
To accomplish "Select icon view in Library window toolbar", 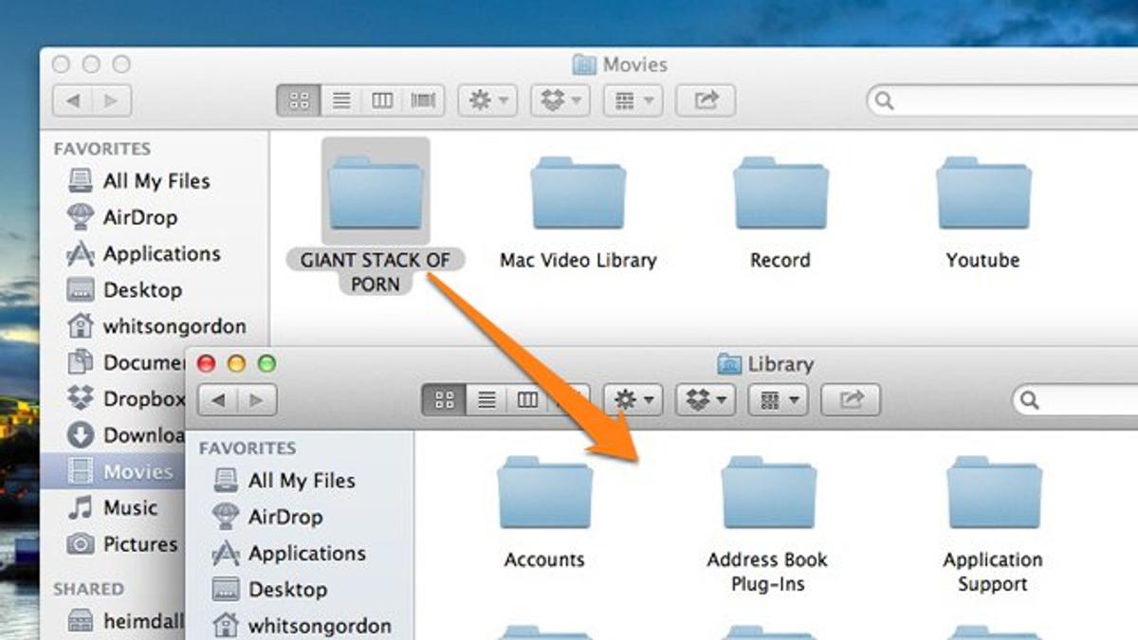I will click(444, 400).
